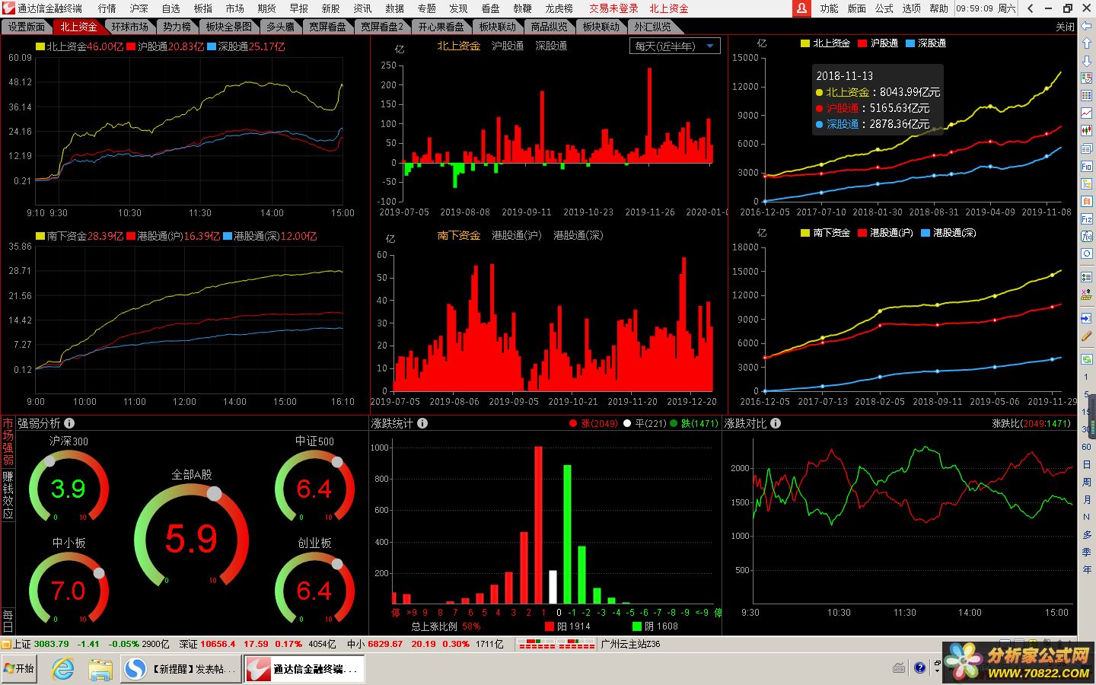Switch to the 设置版面 tab
Viewport: 1096px width, 685px height.
[27, 27]
